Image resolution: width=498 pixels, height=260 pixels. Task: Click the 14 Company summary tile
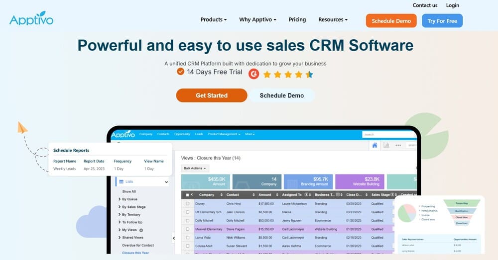[257, 181]
